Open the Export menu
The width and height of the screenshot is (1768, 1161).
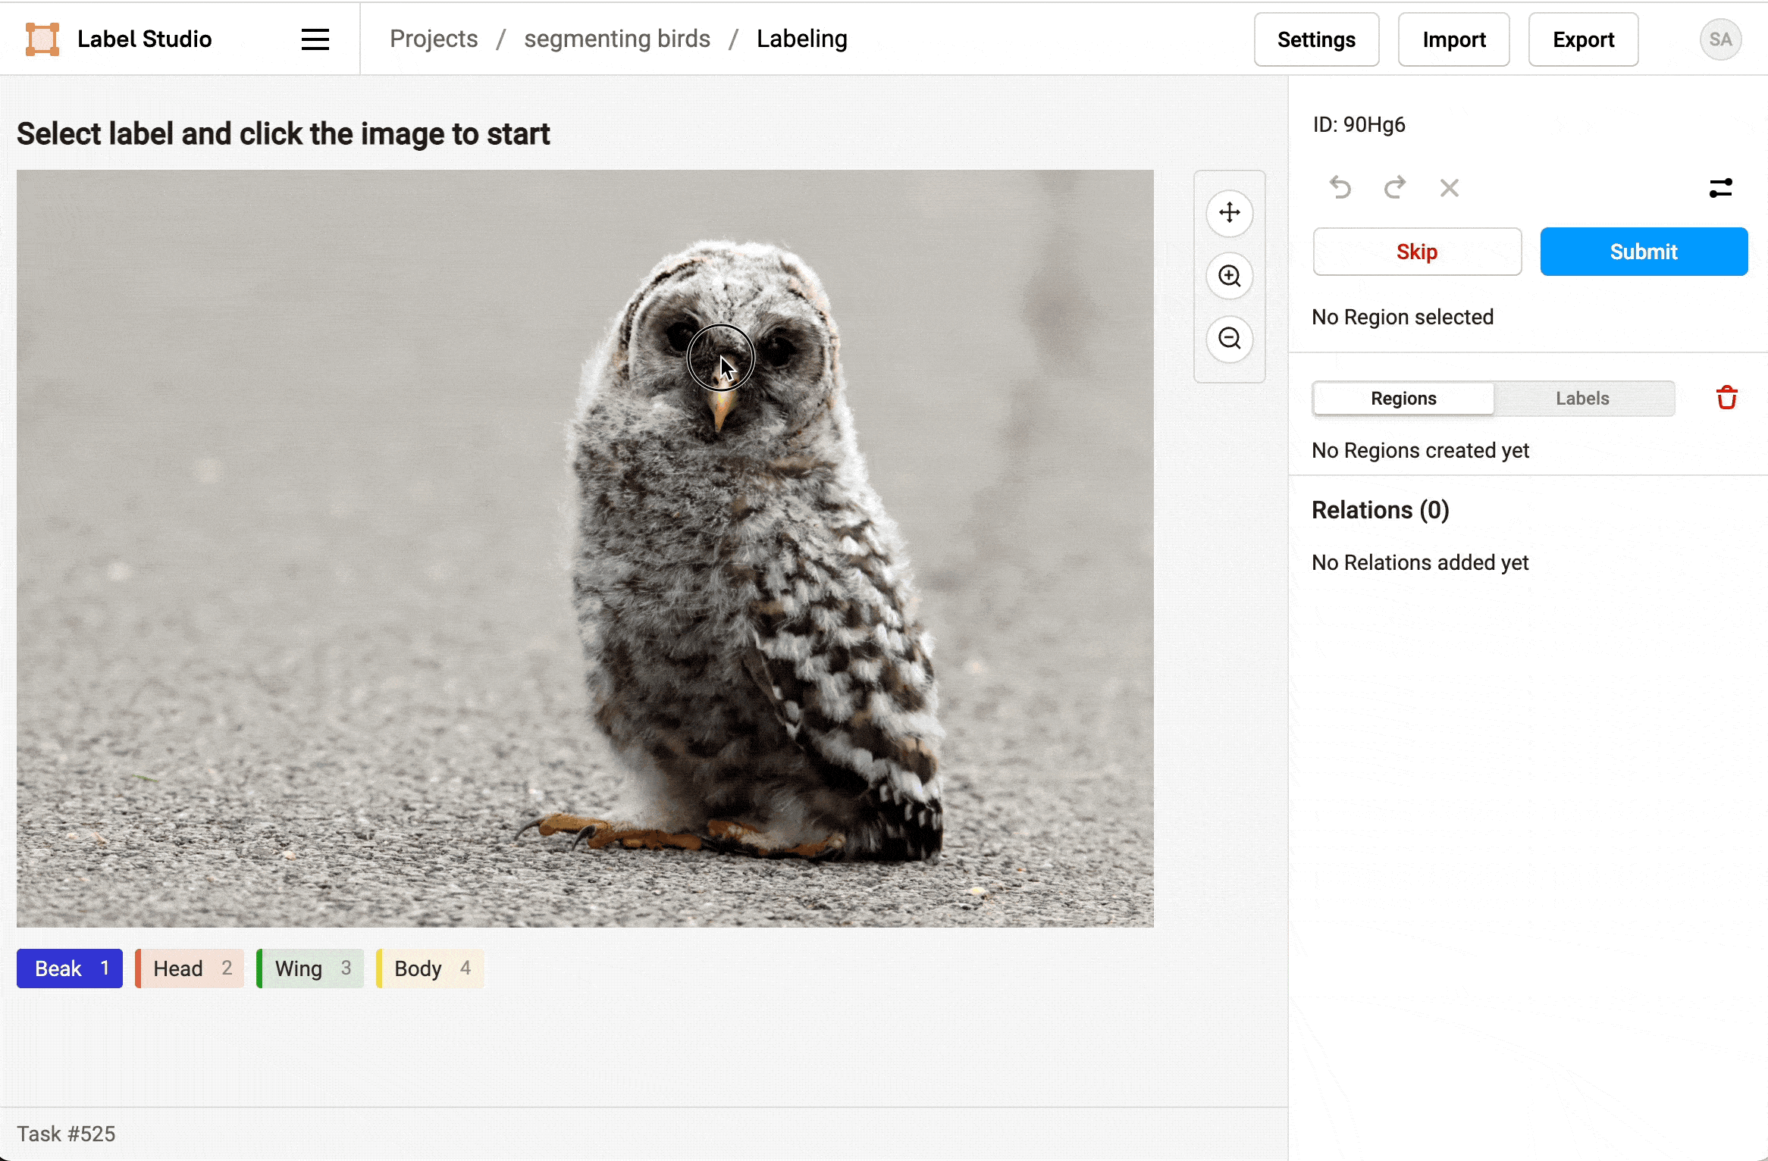(x=1584, y=39)
